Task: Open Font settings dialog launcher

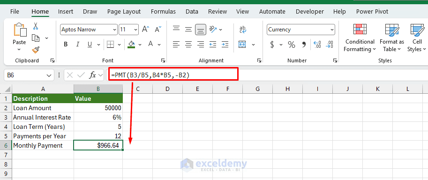Action: point(163,60)
